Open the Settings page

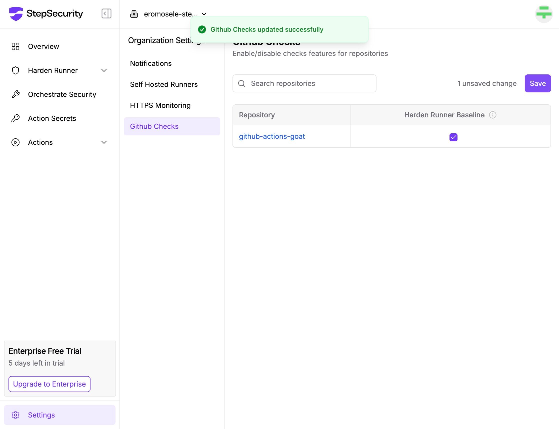(59, 415)
